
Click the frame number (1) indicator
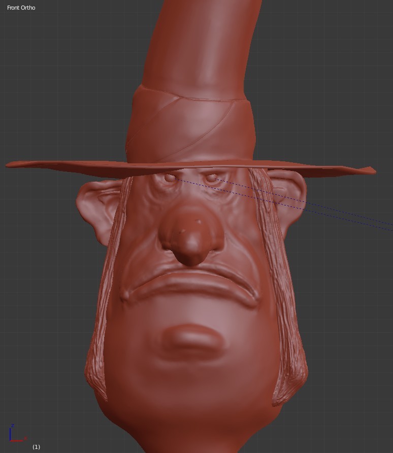pos(36,447)
